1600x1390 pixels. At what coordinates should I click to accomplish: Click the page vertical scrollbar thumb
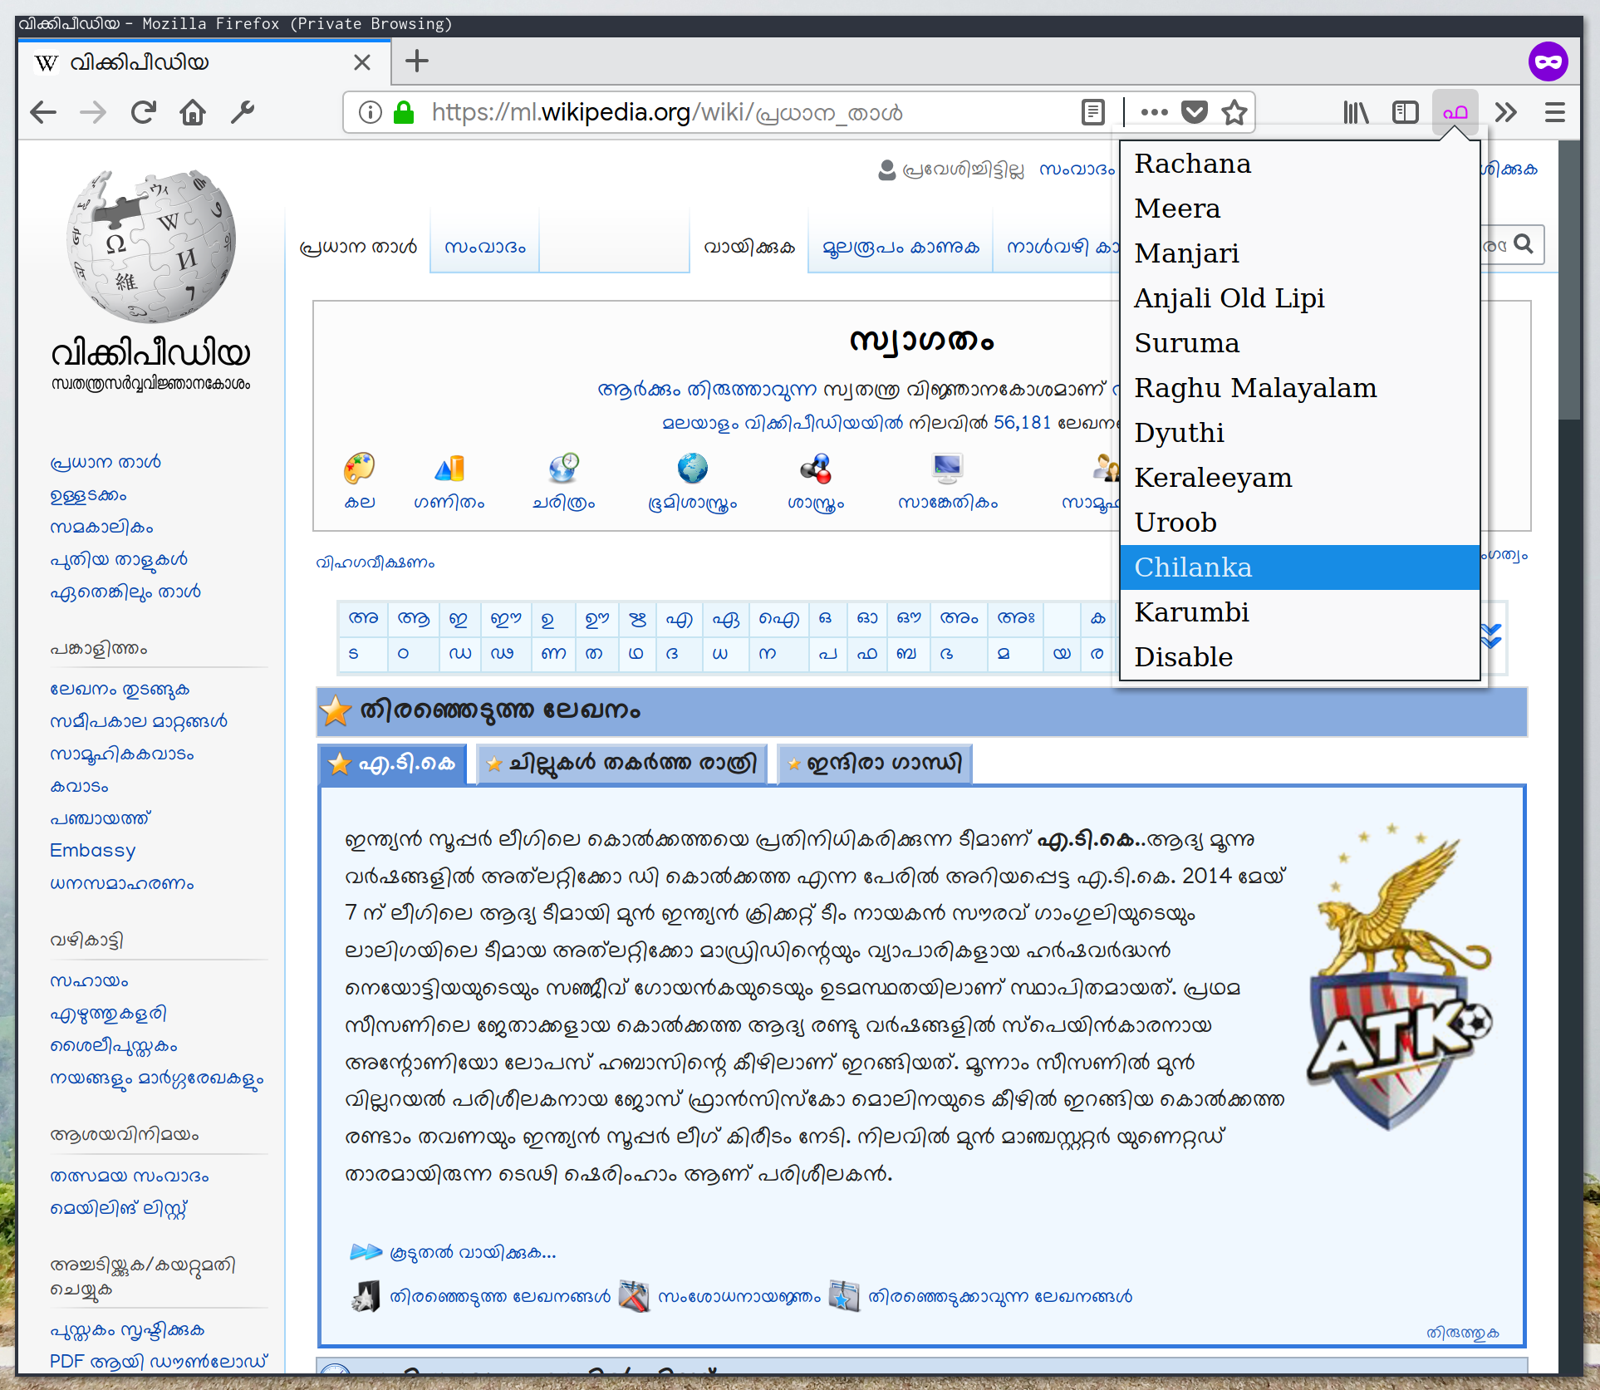[x=1569, y=280]
